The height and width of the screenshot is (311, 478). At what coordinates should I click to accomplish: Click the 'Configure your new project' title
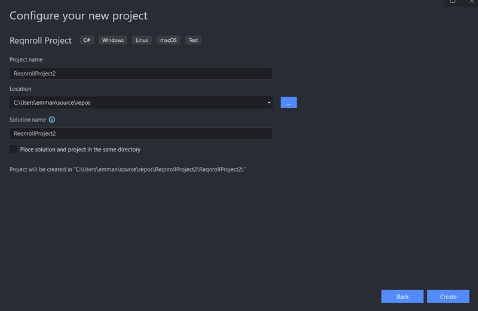coord(78,16)
